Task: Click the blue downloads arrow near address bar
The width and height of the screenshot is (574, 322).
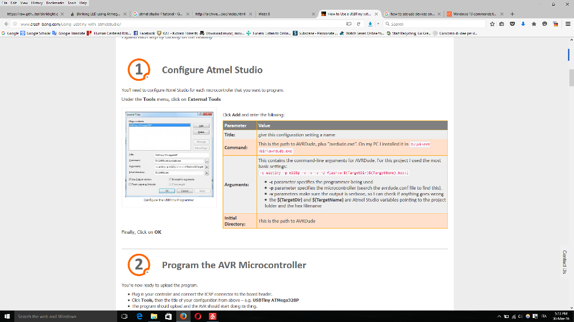Action: click(370, 23)
